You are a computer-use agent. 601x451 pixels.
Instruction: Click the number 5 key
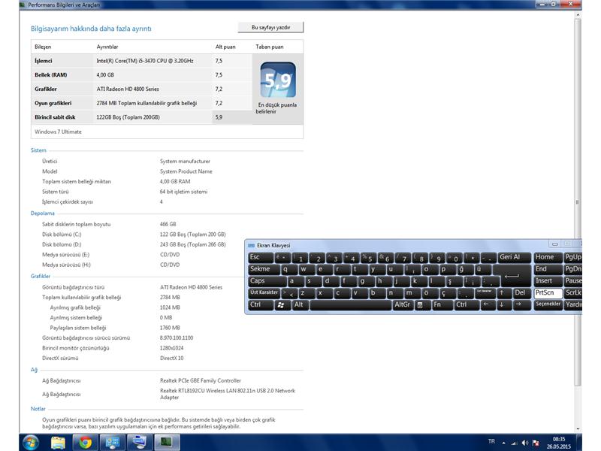click(368, 257)
